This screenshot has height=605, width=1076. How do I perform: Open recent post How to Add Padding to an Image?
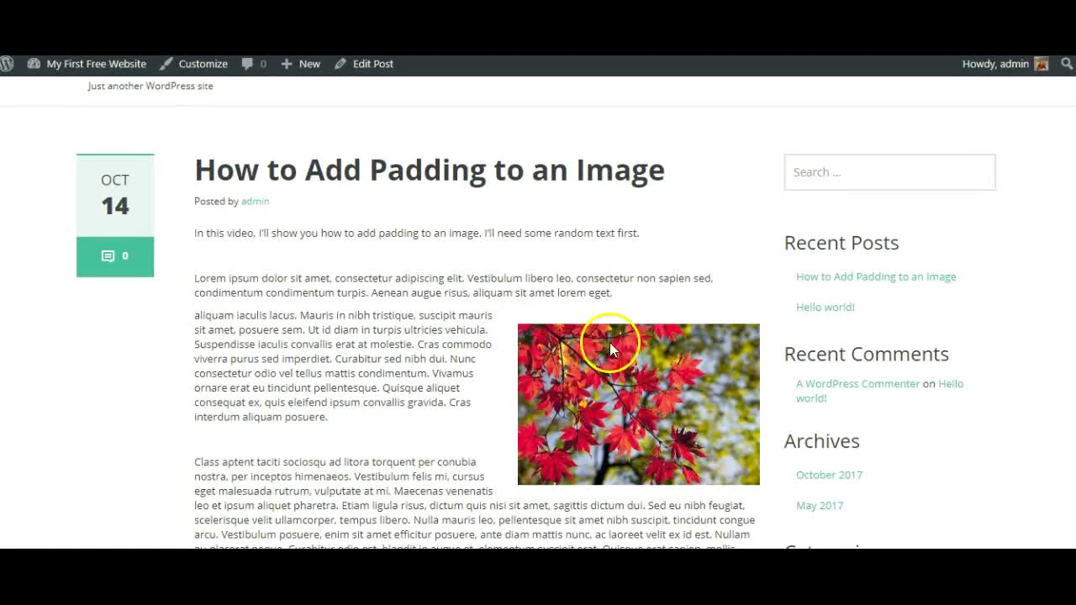(x=876, y=276)
